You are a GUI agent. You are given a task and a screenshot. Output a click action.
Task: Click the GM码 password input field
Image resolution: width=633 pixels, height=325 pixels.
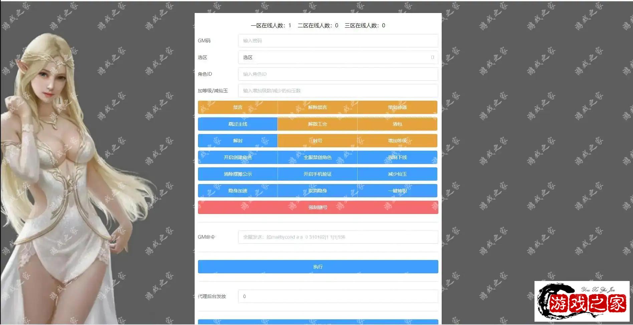click(x=338, y=41)
